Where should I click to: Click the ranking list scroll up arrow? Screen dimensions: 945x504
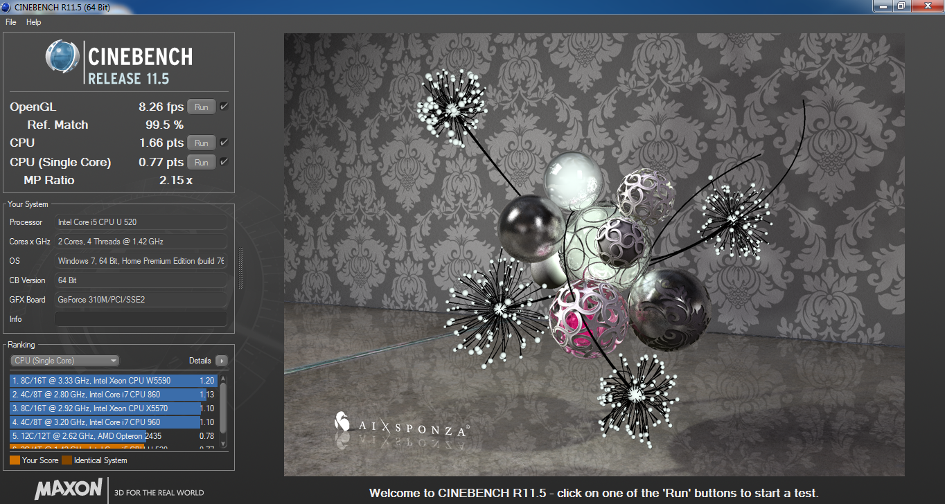pos(222,379)
